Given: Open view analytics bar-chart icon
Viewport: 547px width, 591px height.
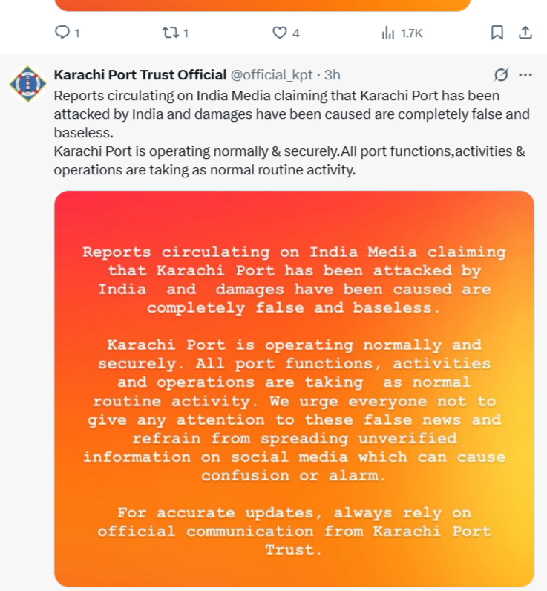Looking at the screenshot, I should [x=387, y=33].
